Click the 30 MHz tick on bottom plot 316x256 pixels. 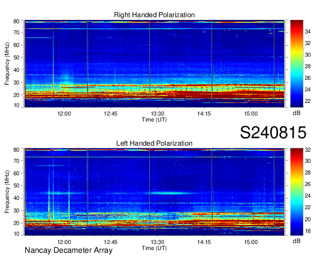(17, 211)
